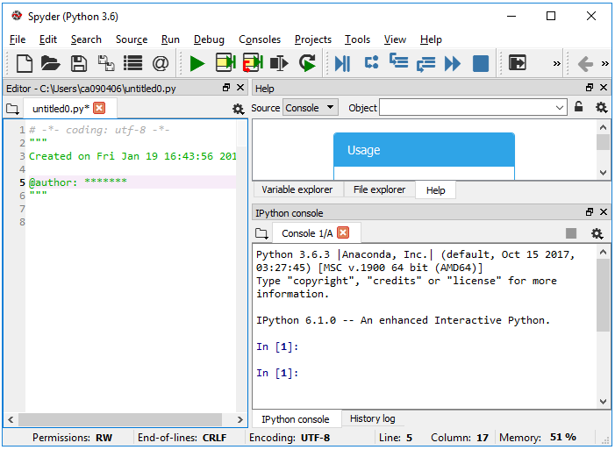Undock the IPython console pane
This screenshot has height=450, width=615.
[590, 212]
